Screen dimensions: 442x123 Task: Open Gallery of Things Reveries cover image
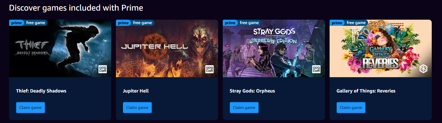(x=381, y=48)
